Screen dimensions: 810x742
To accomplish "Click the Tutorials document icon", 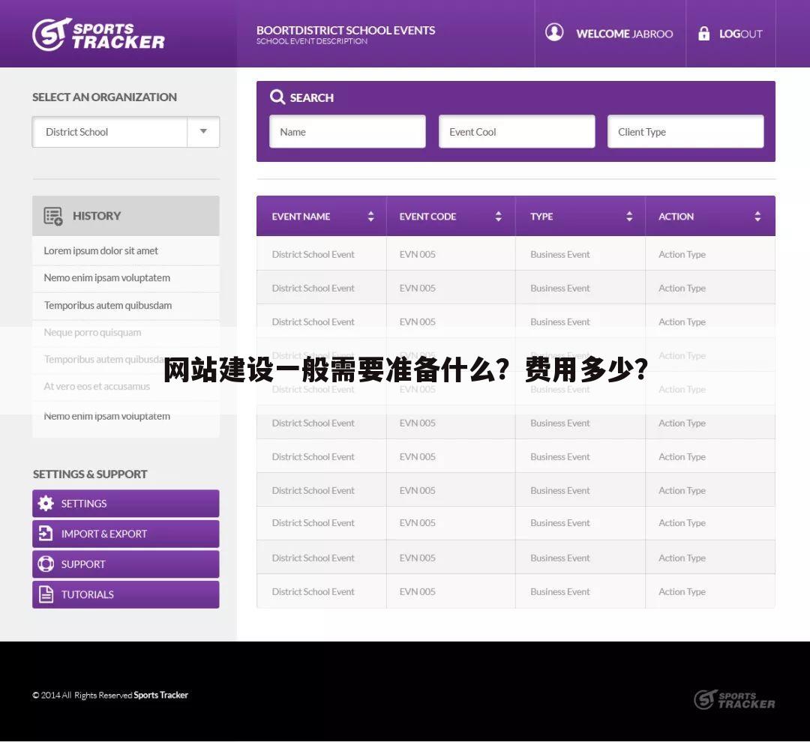I will (46, 594).
